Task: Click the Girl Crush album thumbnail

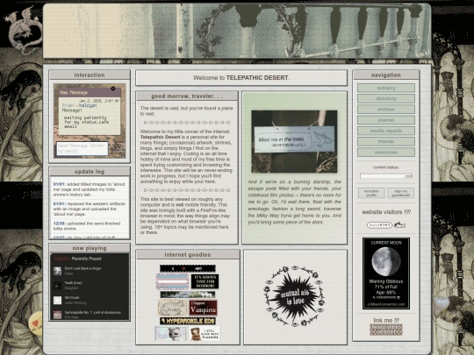Action: point(57,300)
